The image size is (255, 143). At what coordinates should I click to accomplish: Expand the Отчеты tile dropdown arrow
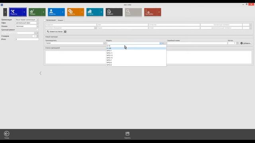pyautogui.click(x=101, y=12)
